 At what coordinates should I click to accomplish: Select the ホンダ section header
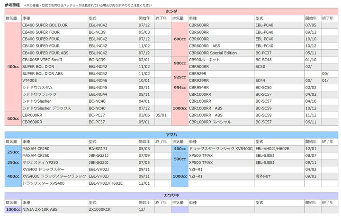tap(171, 11)
